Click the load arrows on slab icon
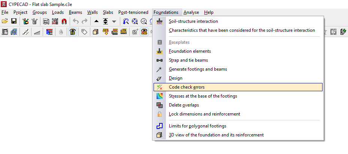This screenshot has width=348, height=154. (x=115, y=32)
